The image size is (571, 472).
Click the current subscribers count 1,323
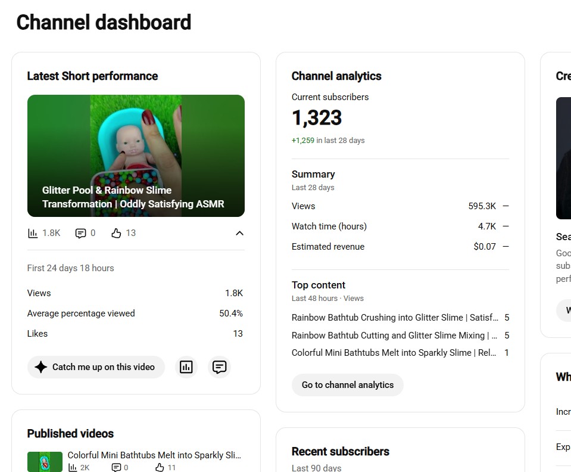[317, 118]
